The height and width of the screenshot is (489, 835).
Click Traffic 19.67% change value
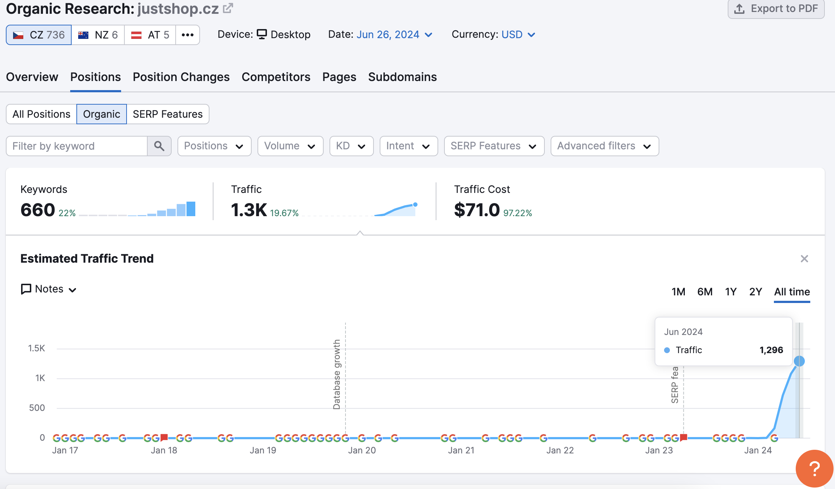click(x=284, y=213)
